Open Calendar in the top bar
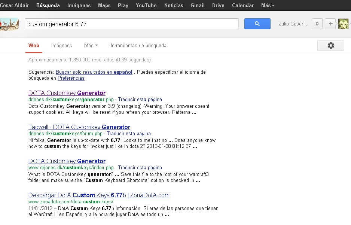The image size is (351, 225). [x=242, y=5]
